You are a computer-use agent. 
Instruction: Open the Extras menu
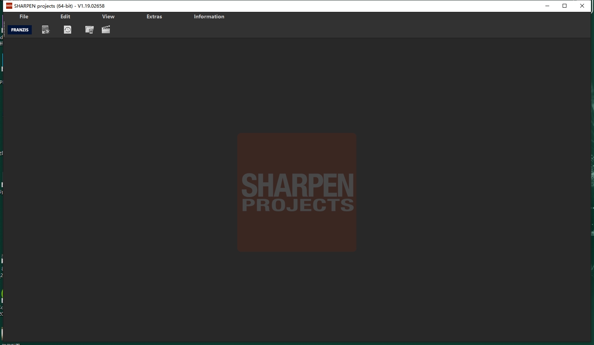click(154, 16)
